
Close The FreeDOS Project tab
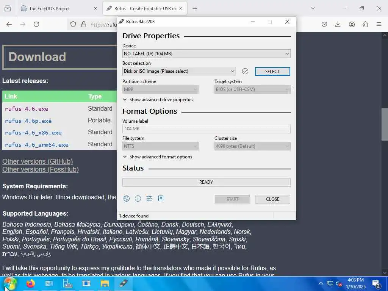coord(95,8)
